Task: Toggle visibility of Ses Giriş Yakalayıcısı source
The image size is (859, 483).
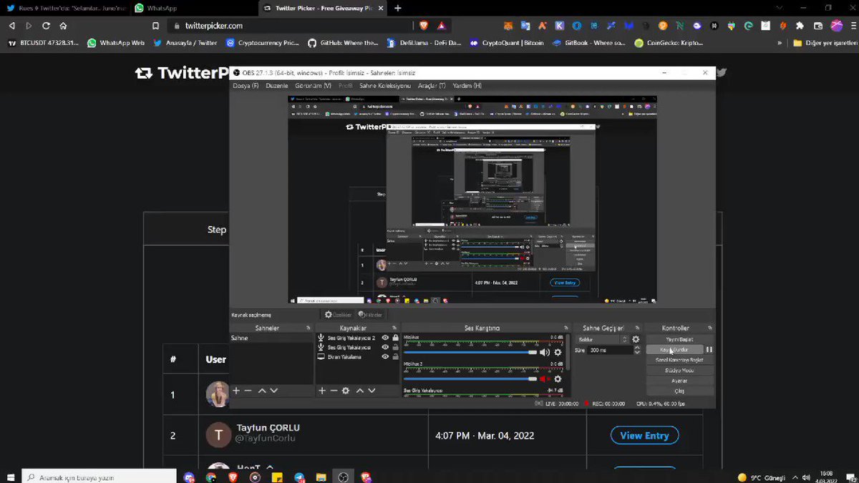Action: 385,347
